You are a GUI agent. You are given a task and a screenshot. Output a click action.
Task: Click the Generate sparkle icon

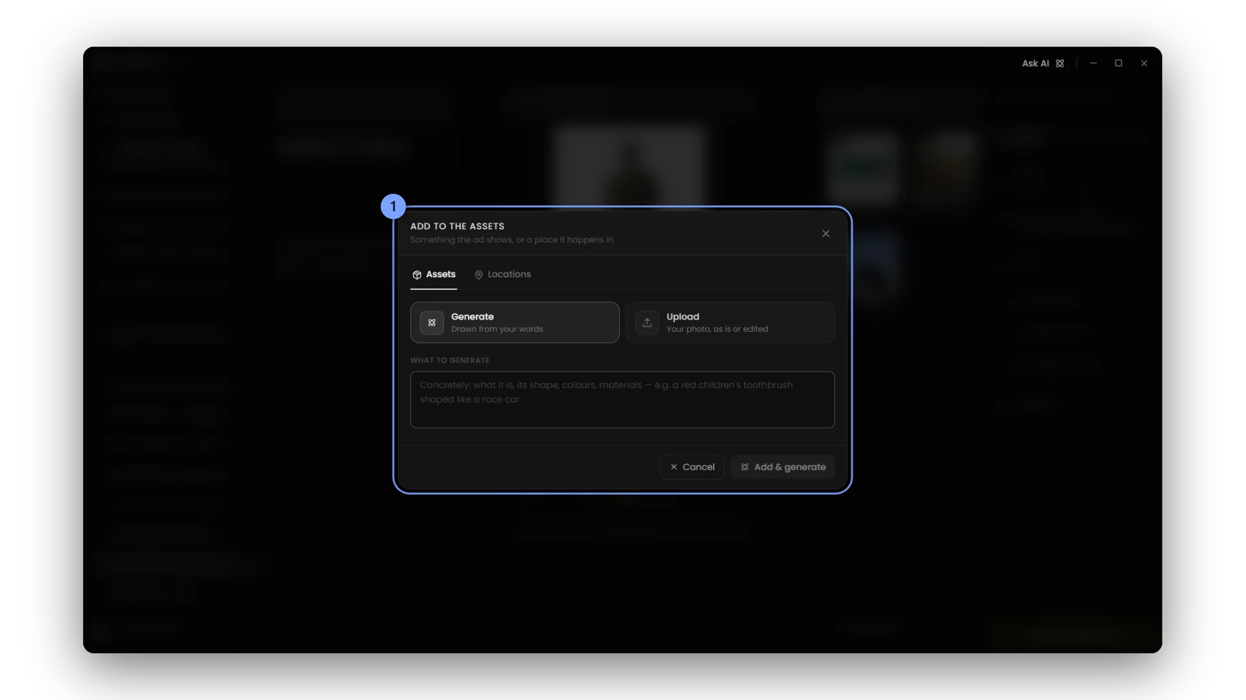pos(432,323)
